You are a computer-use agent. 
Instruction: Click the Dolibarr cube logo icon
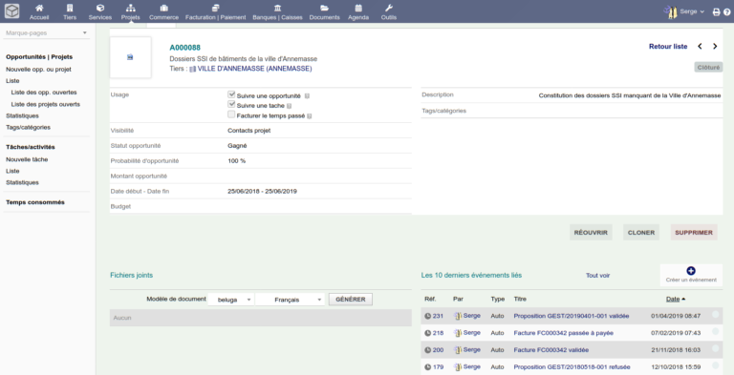coord(11,10)
